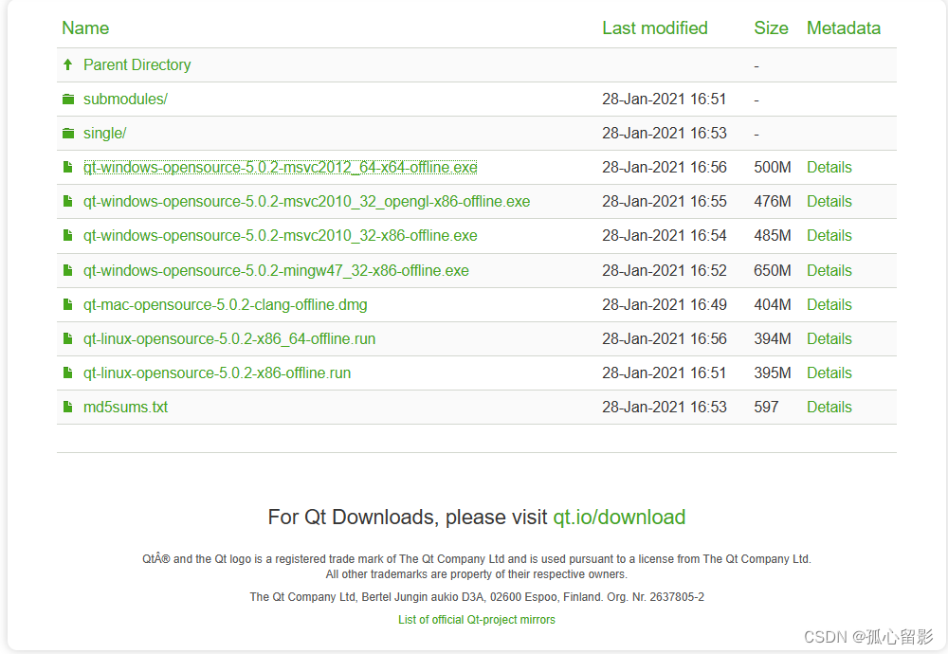
Task: Click file icon beside msvc2012_64-x64 installer
Action: coord(67,167)
